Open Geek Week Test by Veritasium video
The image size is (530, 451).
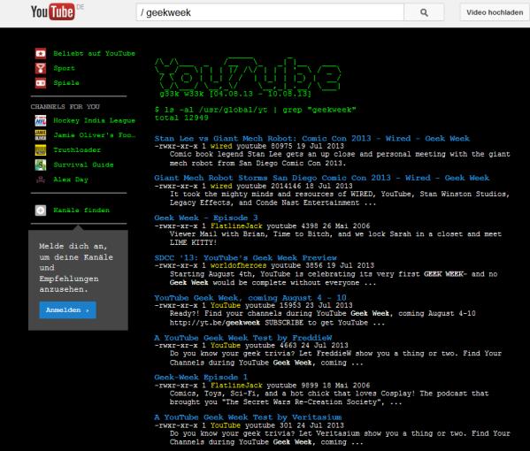tap(248, 417)
